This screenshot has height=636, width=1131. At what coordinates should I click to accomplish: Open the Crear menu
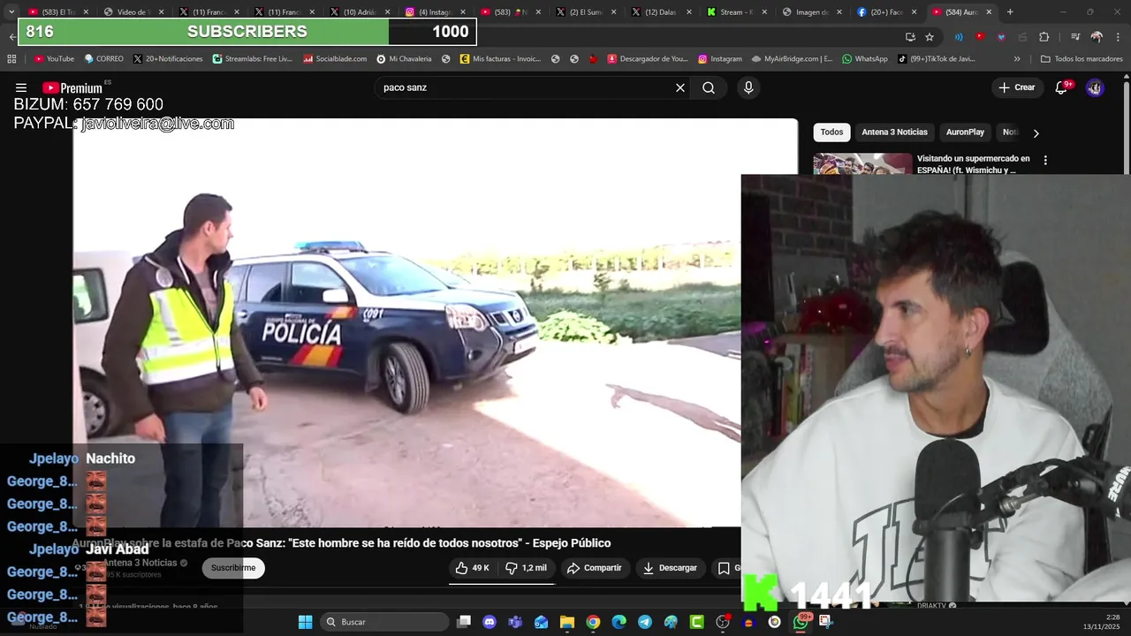tap(1016, 87)
